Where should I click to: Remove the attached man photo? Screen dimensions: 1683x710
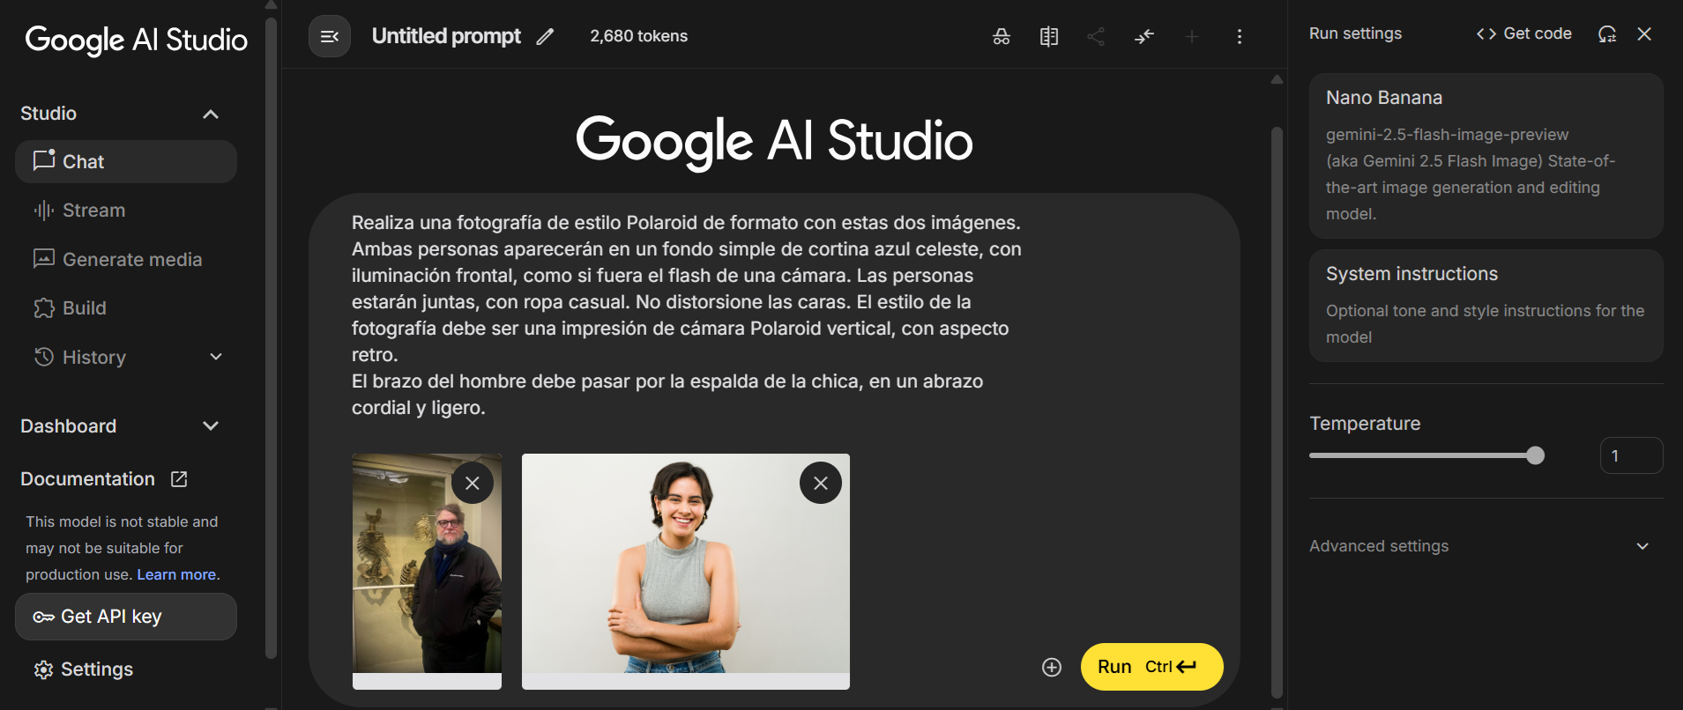473,483
